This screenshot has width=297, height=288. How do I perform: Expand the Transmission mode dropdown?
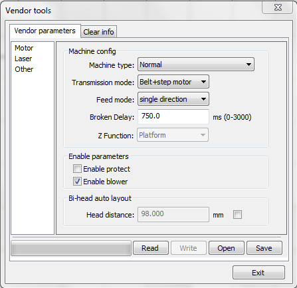(173, 82)
